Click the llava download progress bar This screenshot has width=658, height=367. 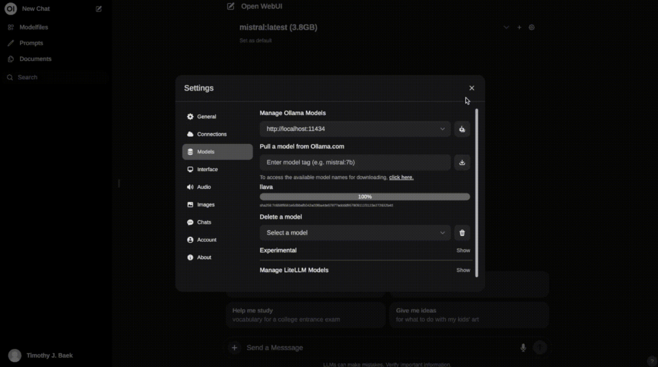tap(364, 197)
